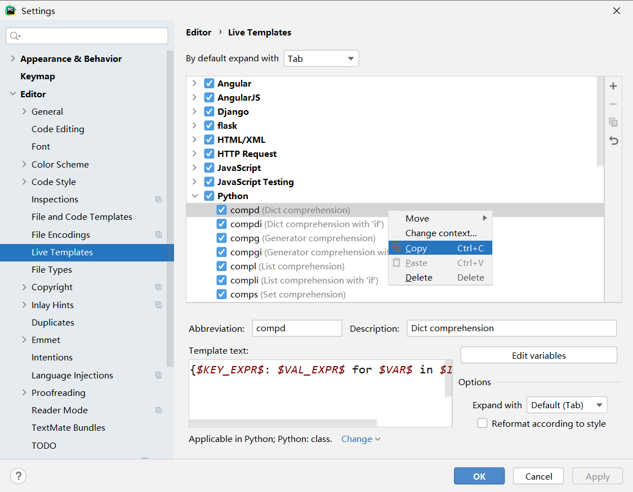Collapse the Python templates group

tap(194, 196)
